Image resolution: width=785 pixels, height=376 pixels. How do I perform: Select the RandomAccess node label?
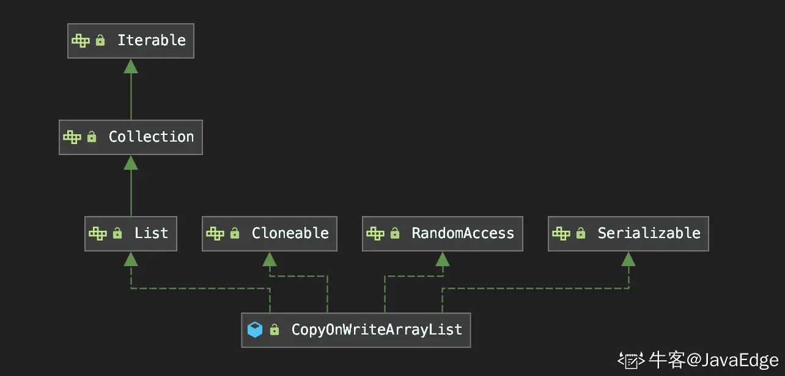point(463,233)
